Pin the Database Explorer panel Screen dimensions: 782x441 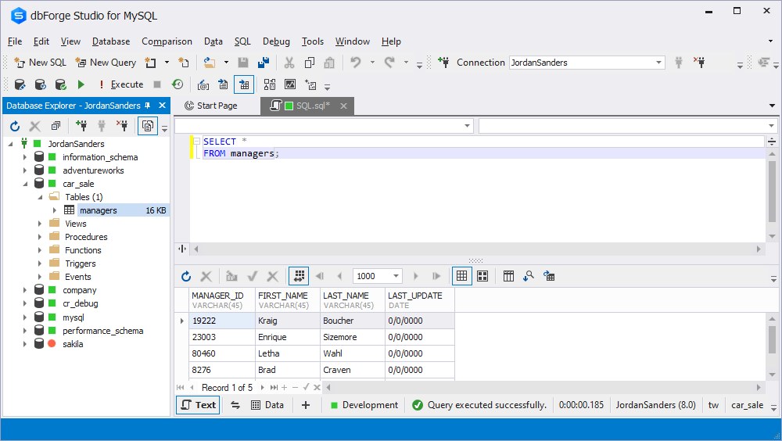pos(148,106)
